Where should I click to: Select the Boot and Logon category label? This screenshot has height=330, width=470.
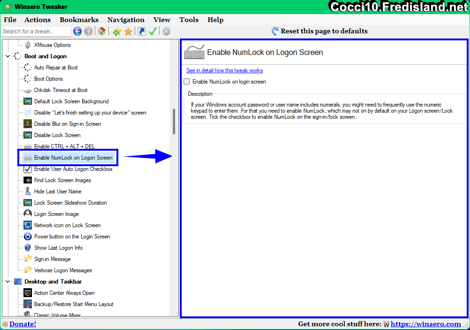[46, 56]
